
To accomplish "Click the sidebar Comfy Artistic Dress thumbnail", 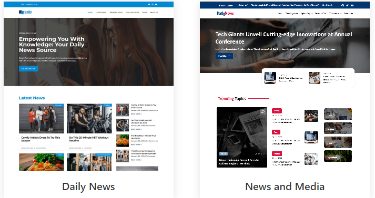I will pos(123,110).
